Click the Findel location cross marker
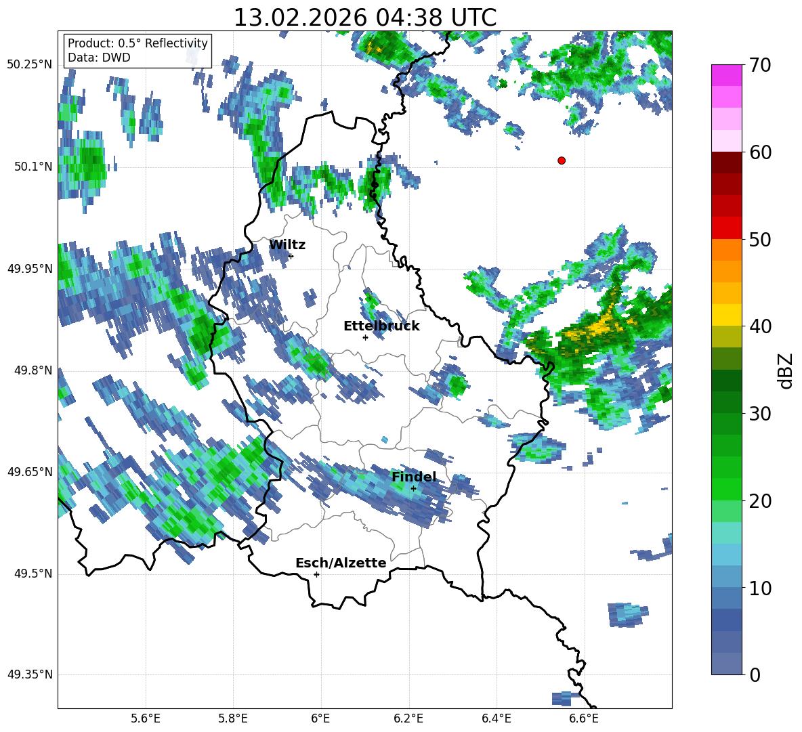This screenshot has width=802, height=732. point(413,489)
